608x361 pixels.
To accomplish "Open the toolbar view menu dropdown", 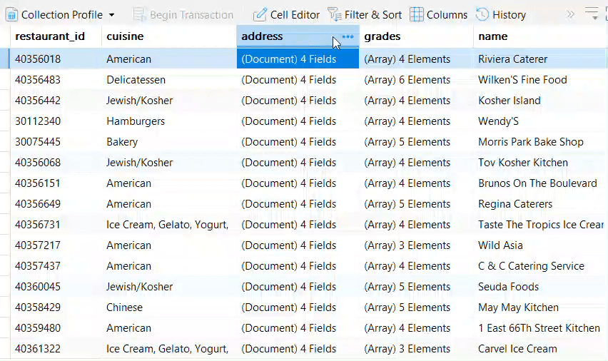I will [x=592, y=14].
